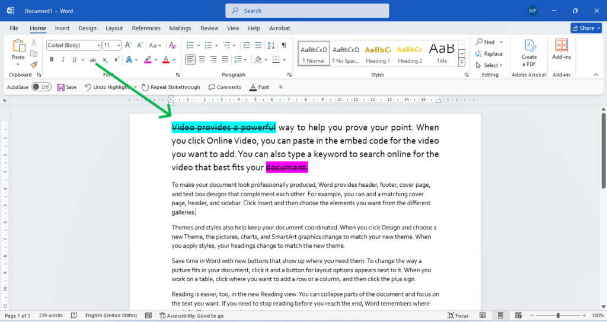Click the Share button
The image size is (607, 322).
[586, 28]
